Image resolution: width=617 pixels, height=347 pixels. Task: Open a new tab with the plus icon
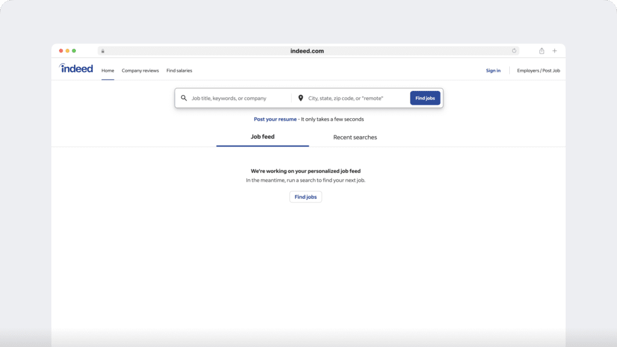(555, 51)
